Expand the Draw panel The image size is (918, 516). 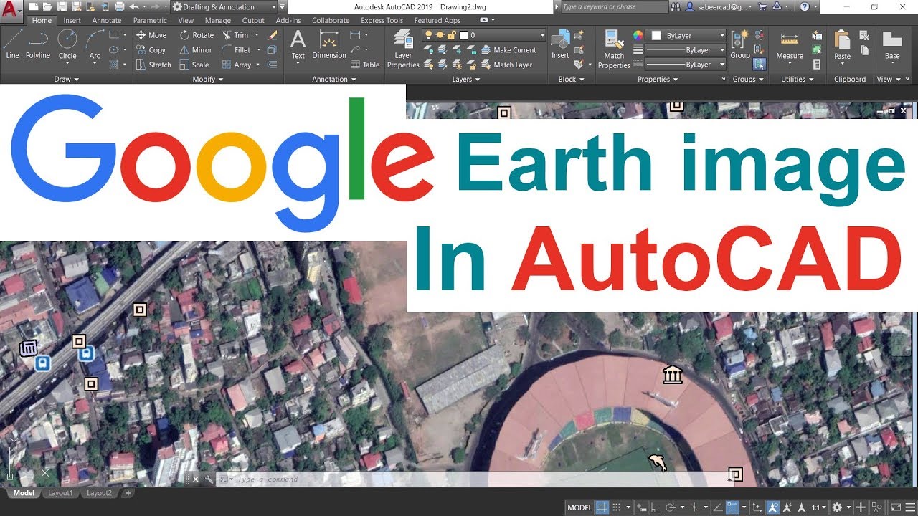click(67, 80)
